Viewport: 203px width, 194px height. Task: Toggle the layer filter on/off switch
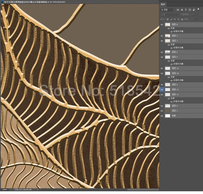coord(198,9)
